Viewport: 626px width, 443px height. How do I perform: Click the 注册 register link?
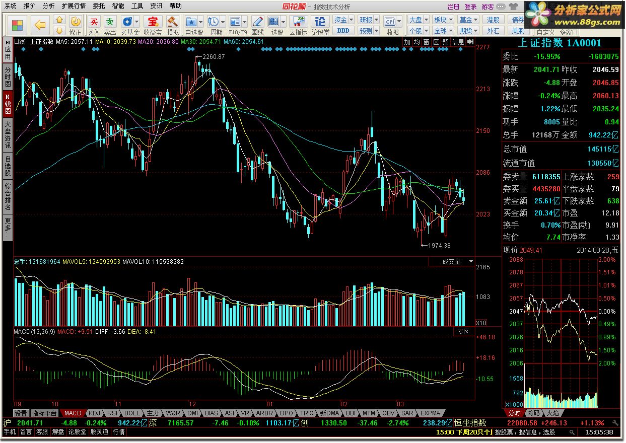click(453, 7)
